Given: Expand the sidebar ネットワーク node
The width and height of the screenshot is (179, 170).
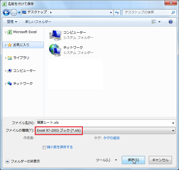Looking at the screenshot, I should click(6, 84).
